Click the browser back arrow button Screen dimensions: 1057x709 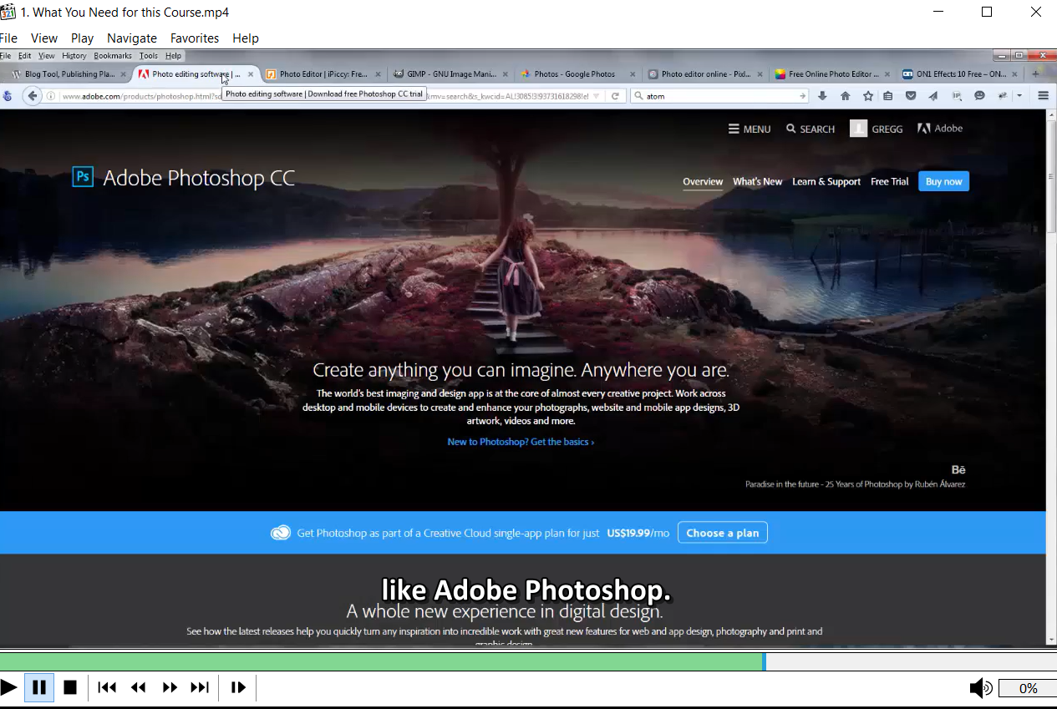click(33, 96)
